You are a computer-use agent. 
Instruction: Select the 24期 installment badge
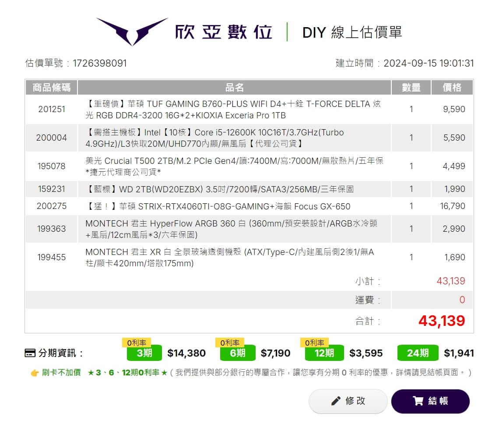pos(418,353)
